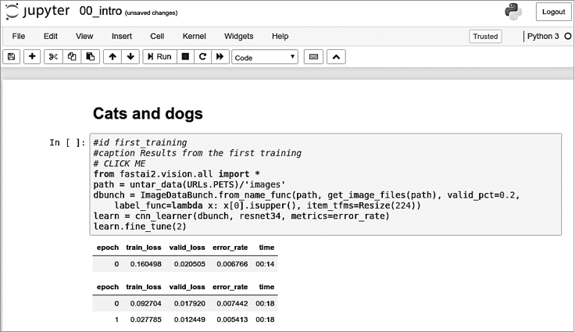Image resolution: width=575 pixels, height=332 pixels.
Task: Restart kernel and rerun all fast-forward icon
Action: pyautogui.click(x=220, y=57)
